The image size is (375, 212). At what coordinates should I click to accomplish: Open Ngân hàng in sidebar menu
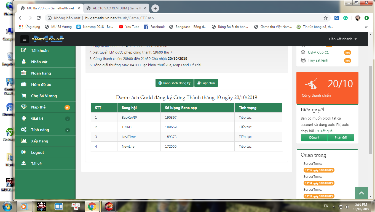tap(41, 73)
